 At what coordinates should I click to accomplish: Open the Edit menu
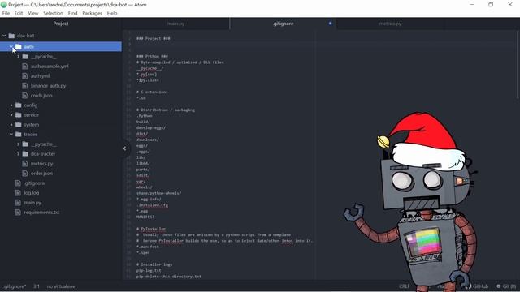point(19,13)
